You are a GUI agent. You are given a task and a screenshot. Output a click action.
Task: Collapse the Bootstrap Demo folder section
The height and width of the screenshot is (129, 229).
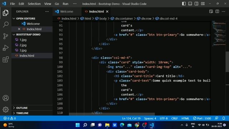pyautogui.click(x=26, y=34)
